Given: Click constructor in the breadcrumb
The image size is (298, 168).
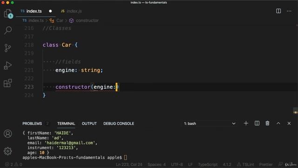Looking at the screenshot, I should coord(87,21).
